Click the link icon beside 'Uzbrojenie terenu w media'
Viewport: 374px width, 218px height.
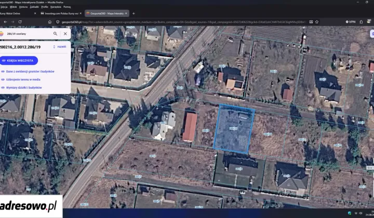pos(3,79)
